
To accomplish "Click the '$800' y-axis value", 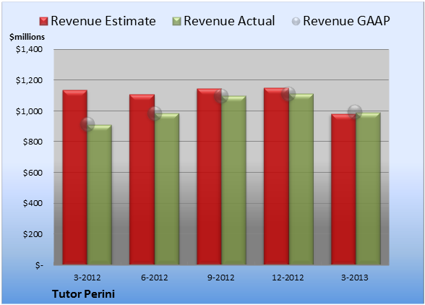I will tap(33, 142).
